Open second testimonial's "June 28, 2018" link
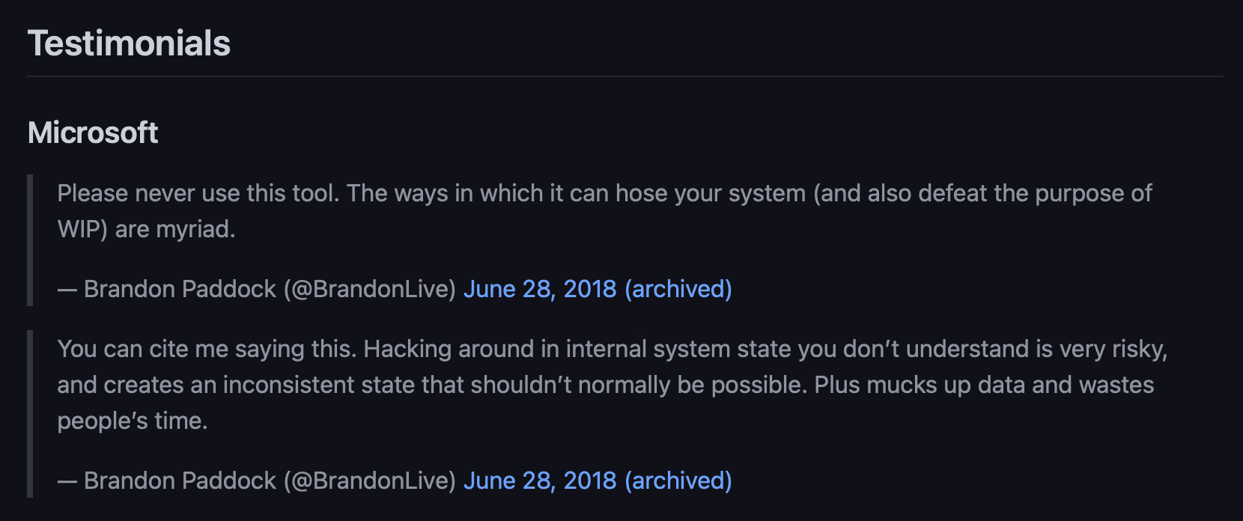The height and width of the screenshot is (521, 1243). [540, 481]
